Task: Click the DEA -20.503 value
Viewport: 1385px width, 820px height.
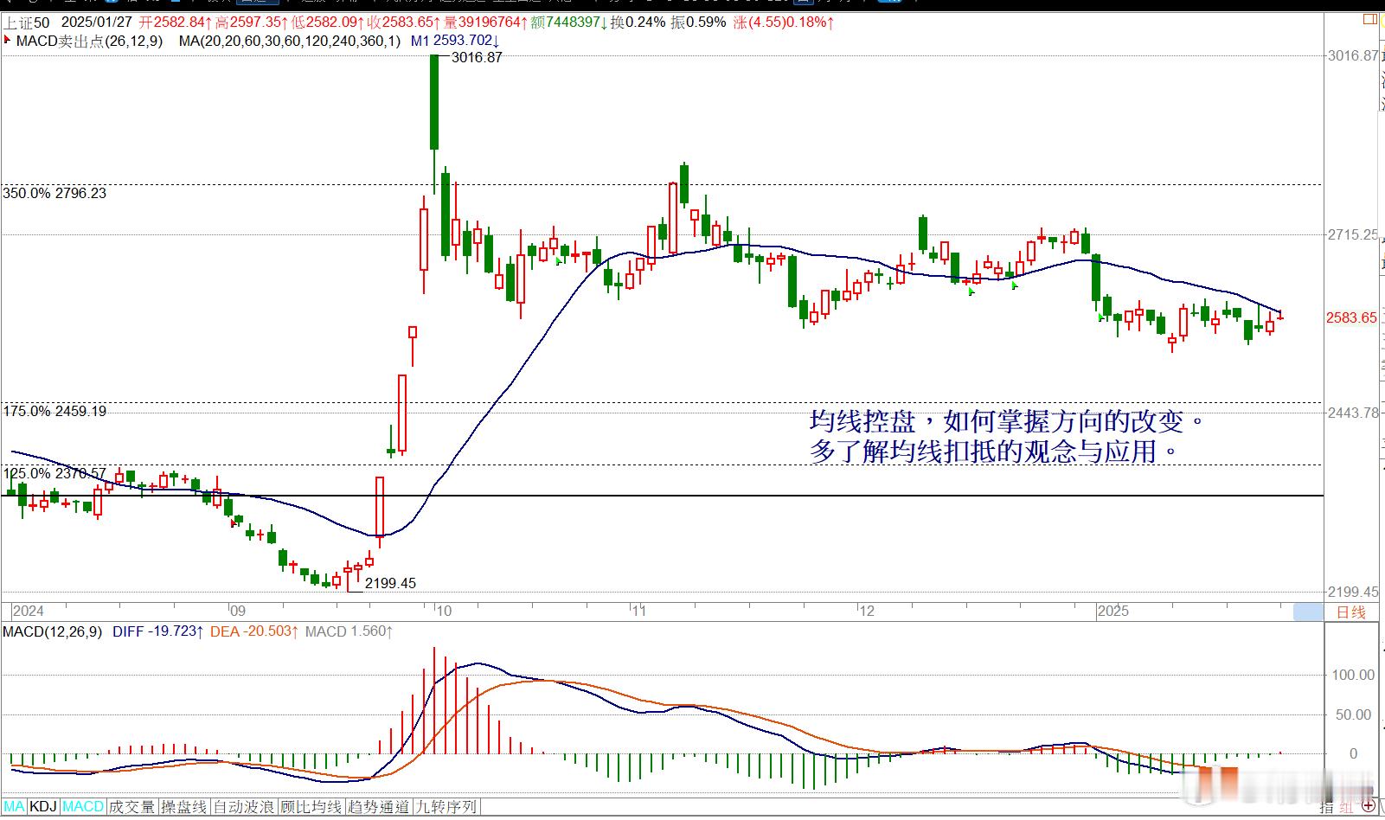Action: click(x=254, y=631)
